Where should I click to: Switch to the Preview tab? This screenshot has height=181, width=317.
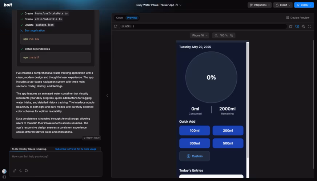(x=132, y=18)
